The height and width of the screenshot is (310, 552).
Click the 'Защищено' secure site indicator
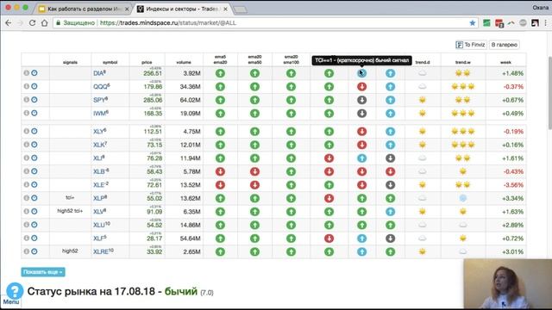click(75, 23)
